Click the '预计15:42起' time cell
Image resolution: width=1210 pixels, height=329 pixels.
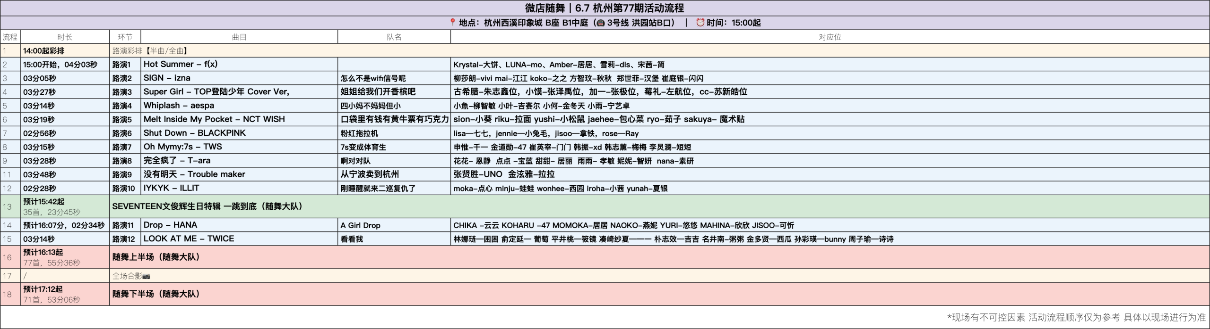65,206
